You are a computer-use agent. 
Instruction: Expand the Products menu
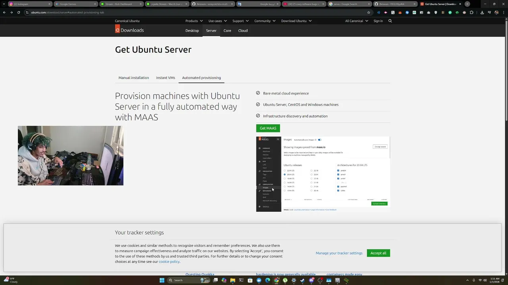194,21
